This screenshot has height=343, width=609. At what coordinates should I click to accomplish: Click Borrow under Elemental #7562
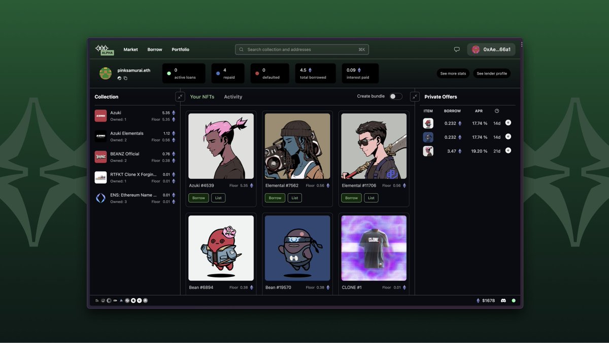tap(275, 198)
